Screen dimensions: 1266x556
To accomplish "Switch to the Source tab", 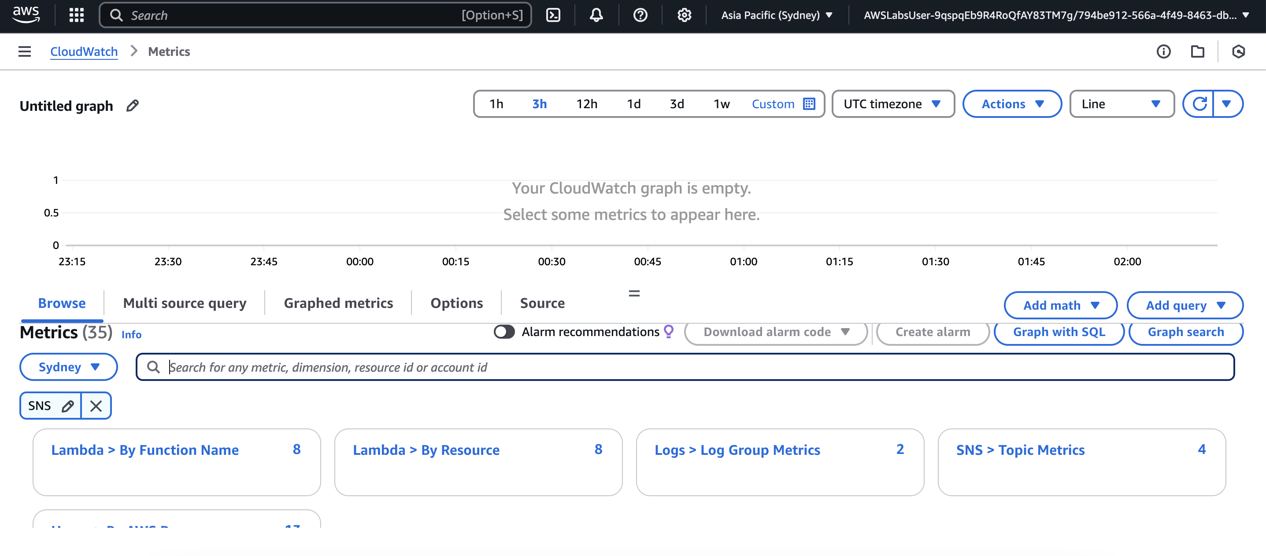I will pos(542,303).
